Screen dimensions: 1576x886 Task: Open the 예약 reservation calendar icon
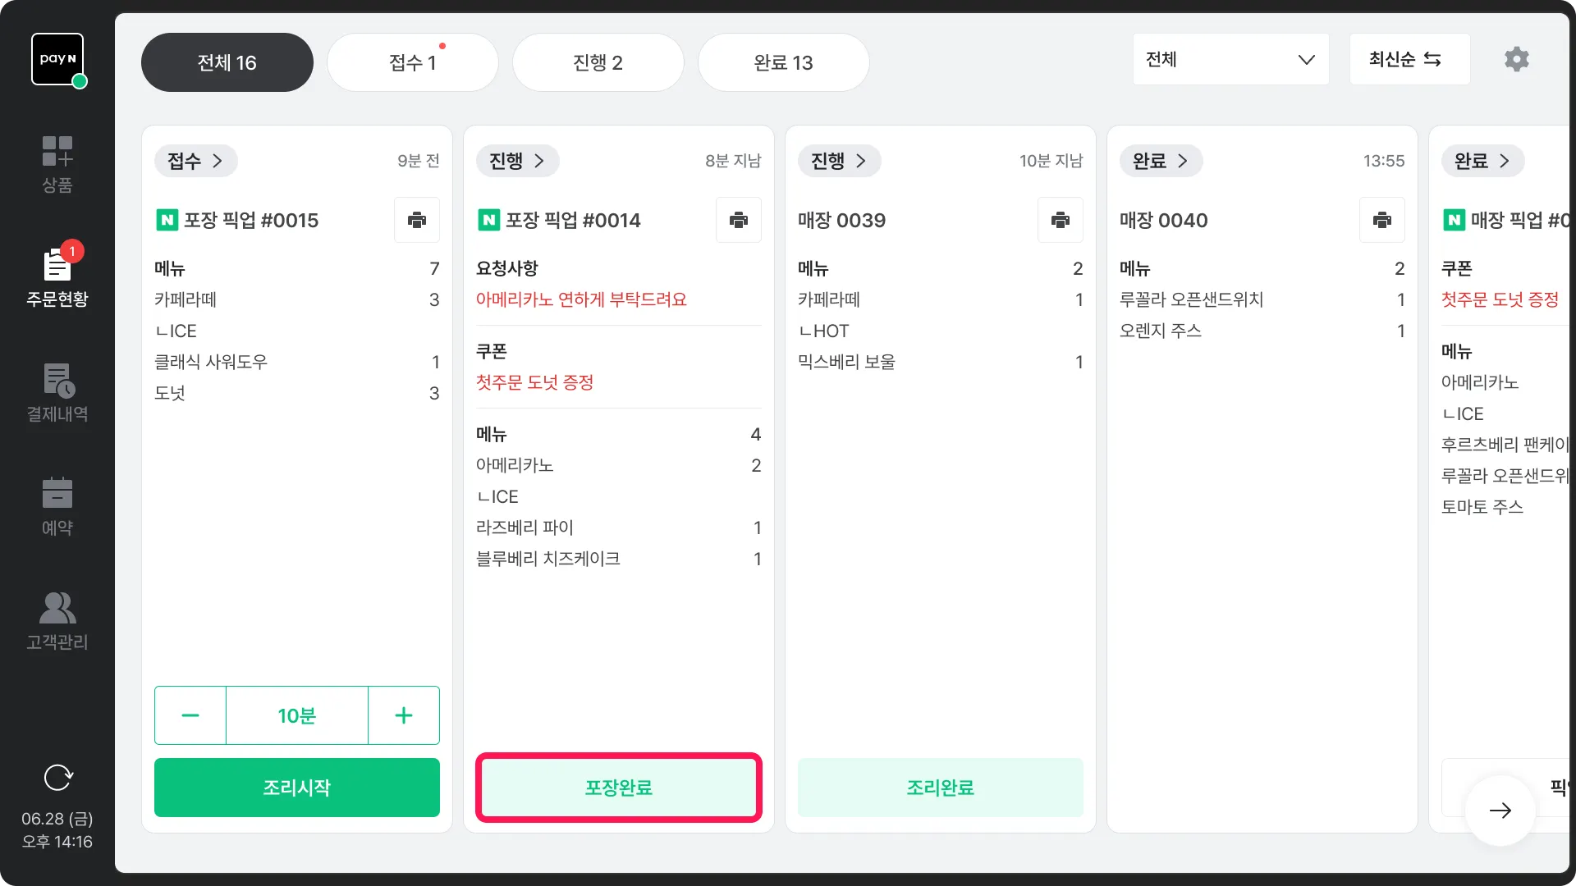57,506
